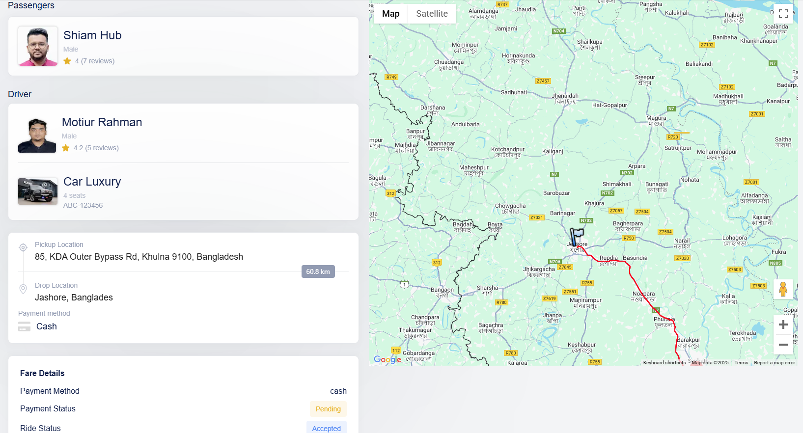Click the 'cash' fare payment value
803x433 pixels.
point(338,391)
